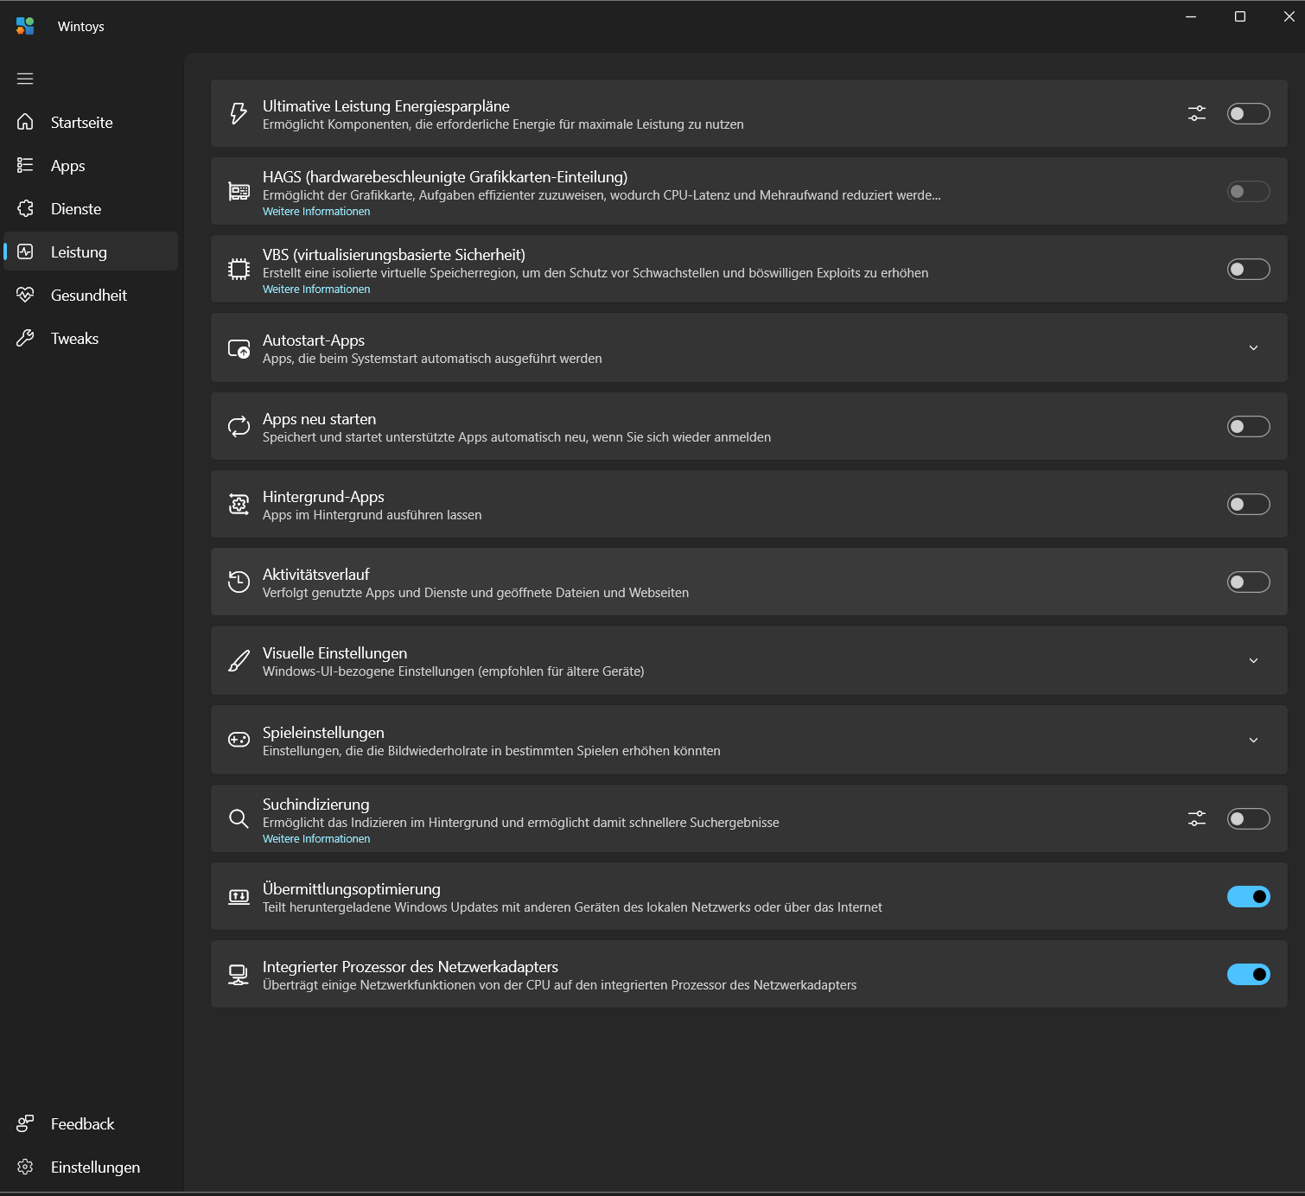1305x1196 pixels.
Task: Expand the Autostart-Apps section
Action: [1253, 347]
